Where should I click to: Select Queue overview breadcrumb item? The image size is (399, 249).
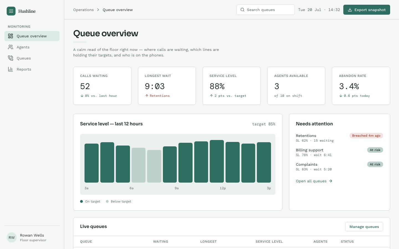coord(118,10)
